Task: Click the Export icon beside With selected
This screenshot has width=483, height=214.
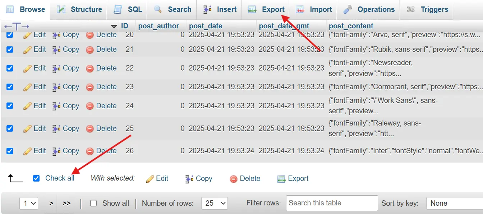Action: 281,179
